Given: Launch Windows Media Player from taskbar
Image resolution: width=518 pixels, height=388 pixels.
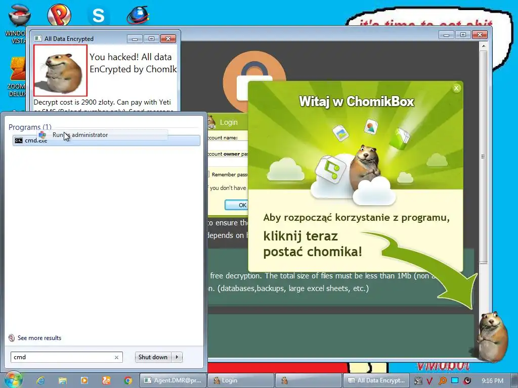Looking at the screenshot, I should pyautogui.click(x=84, y=380).
